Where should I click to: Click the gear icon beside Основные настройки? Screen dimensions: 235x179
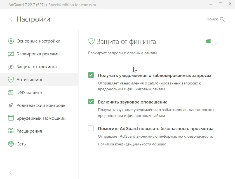(11, 41)
